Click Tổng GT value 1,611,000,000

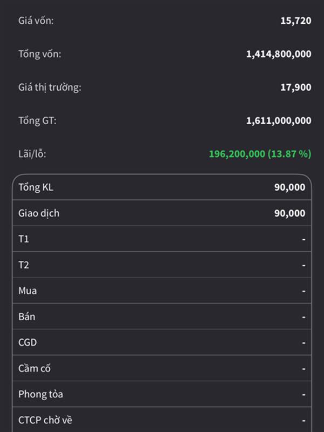coord(278,120)
